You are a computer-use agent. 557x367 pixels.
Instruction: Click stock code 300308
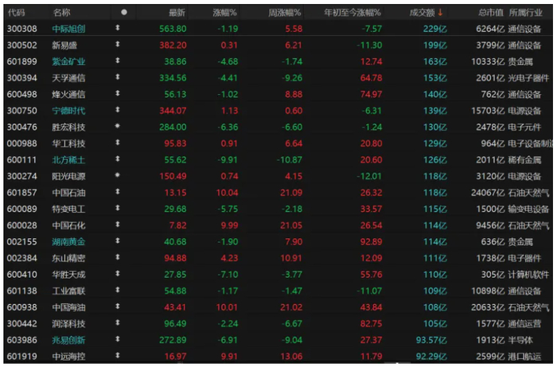[21, 29]
